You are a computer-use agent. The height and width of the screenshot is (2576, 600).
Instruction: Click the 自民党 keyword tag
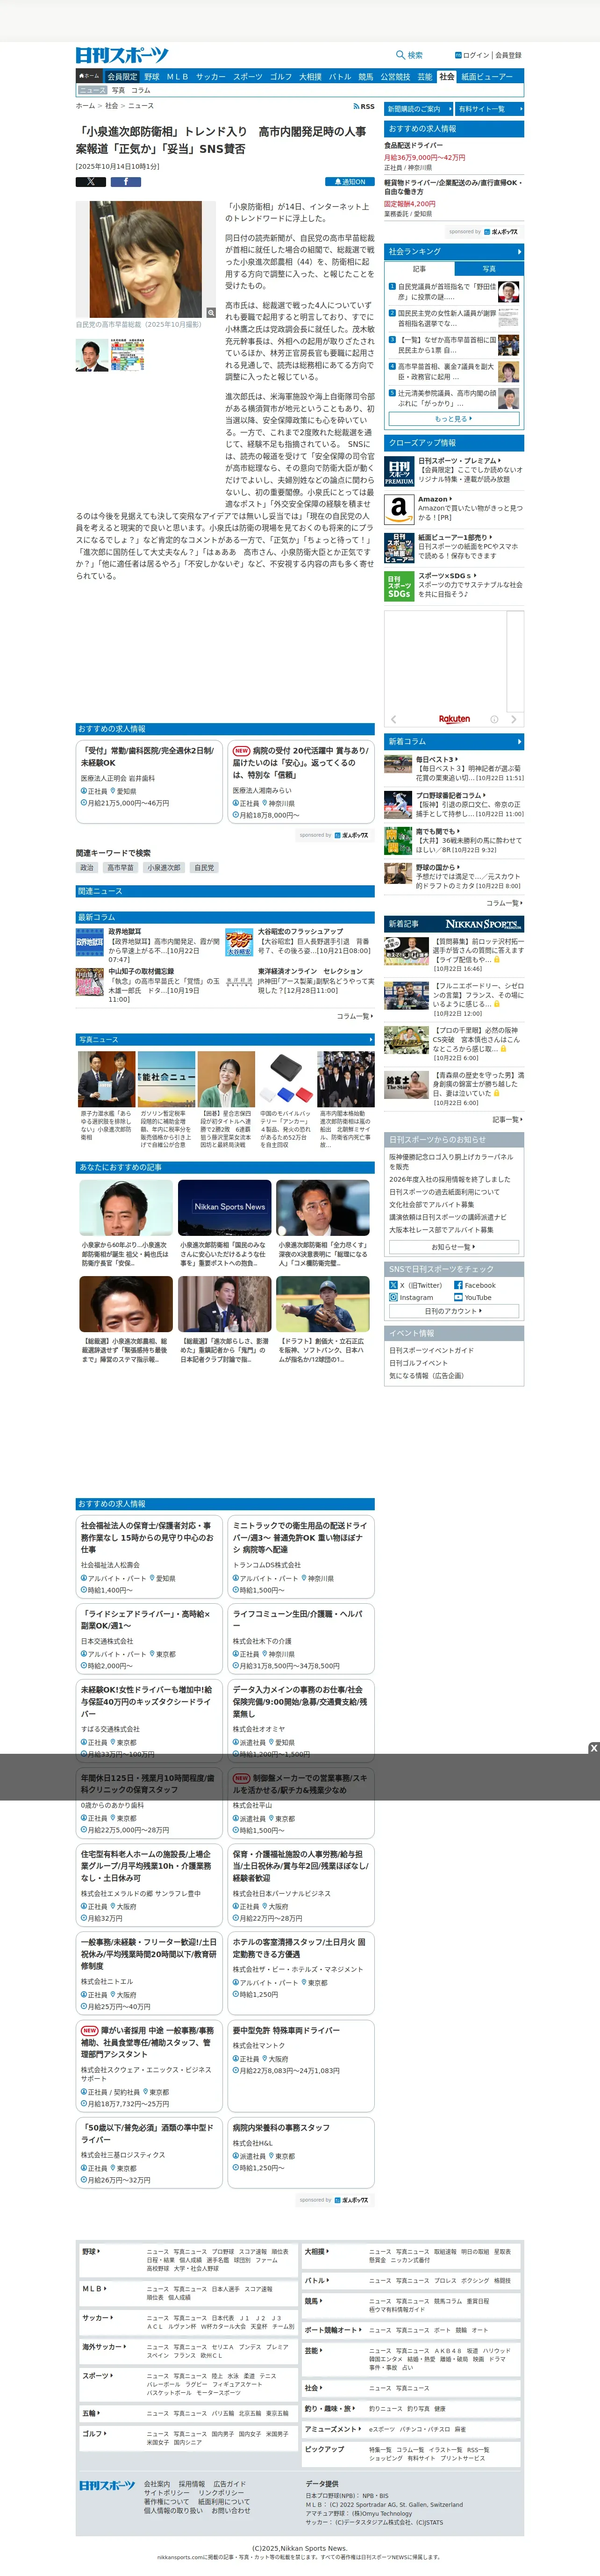pos(204,868)
